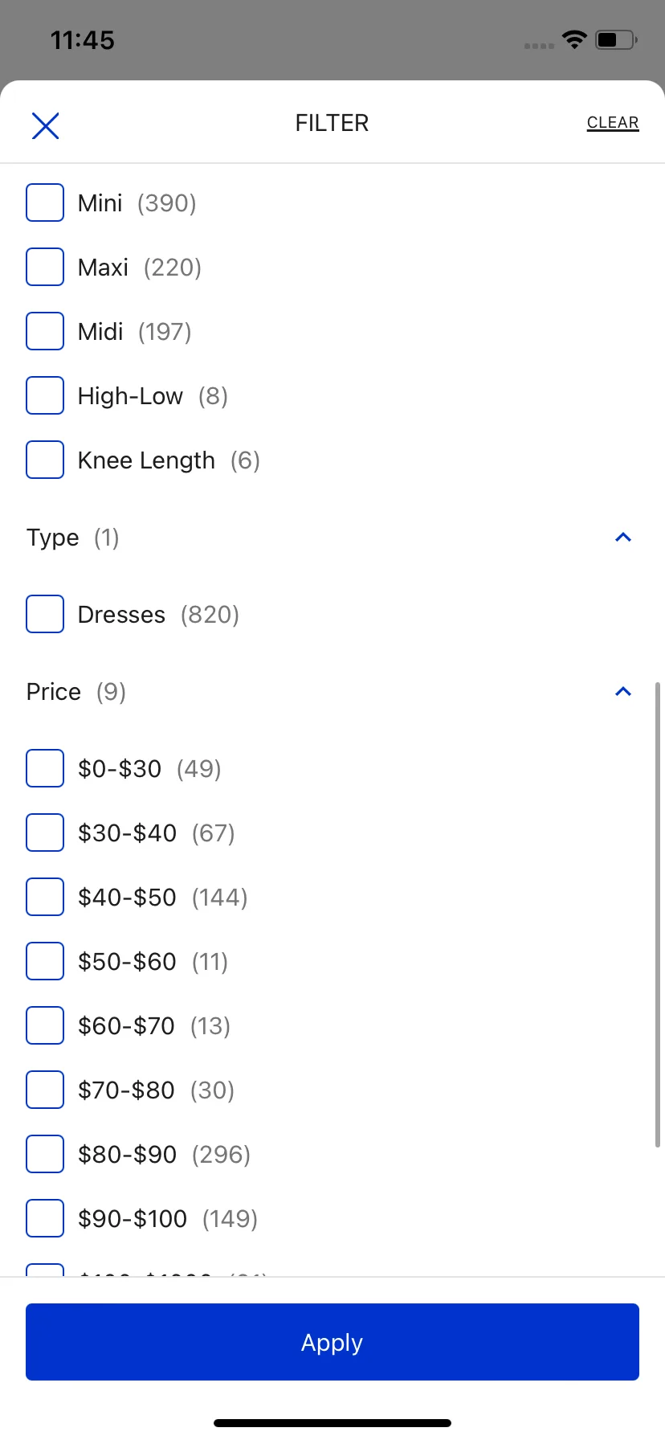665x1440 pixels.
Task: Click the CLEAR link
Action: 613,123
